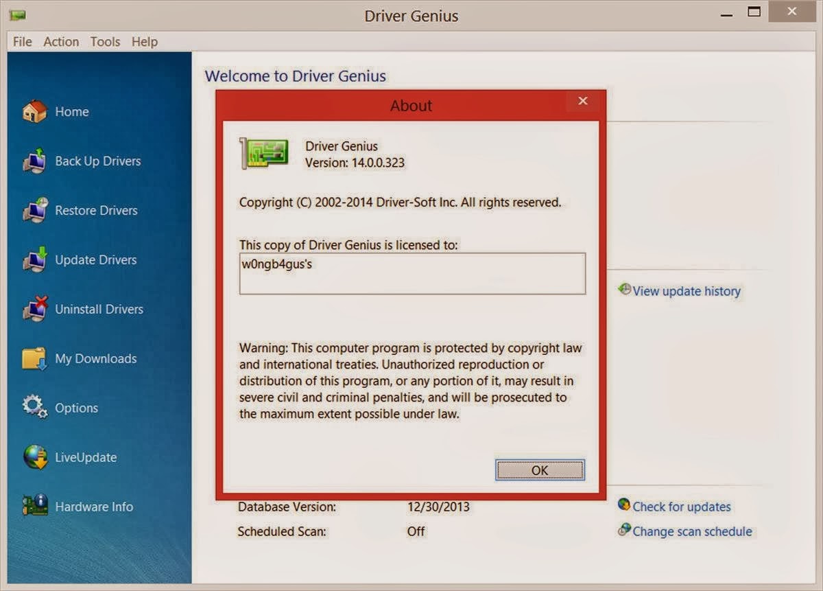Click the Check for updates icon
This screenshot has width=823, height=591.
click(624, 505)
